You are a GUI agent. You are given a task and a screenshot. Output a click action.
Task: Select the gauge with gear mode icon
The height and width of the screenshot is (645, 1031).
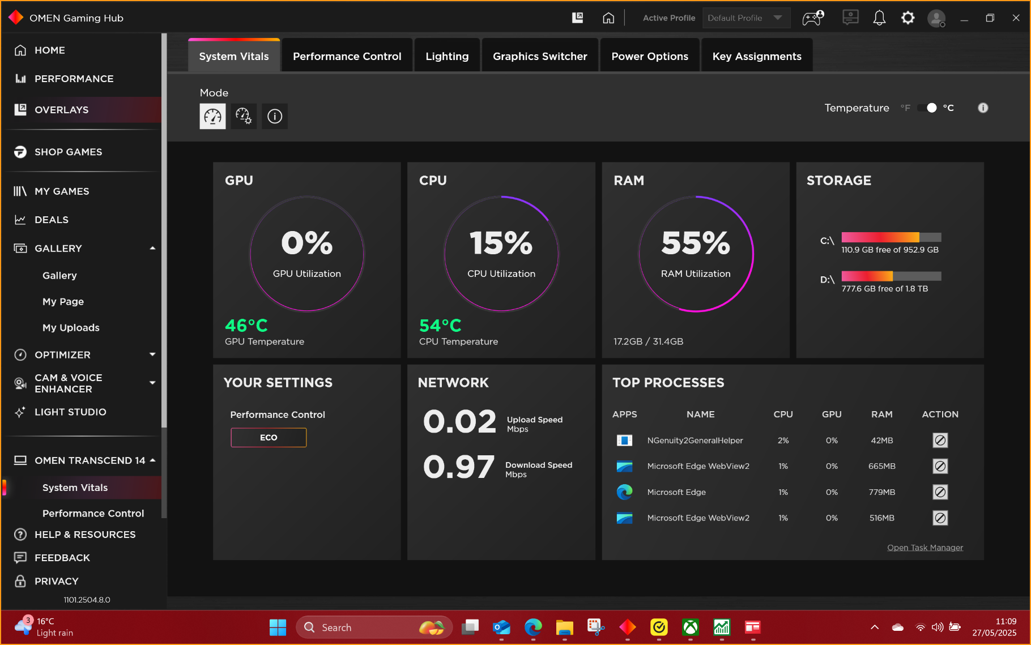click(x=244, y=116)
